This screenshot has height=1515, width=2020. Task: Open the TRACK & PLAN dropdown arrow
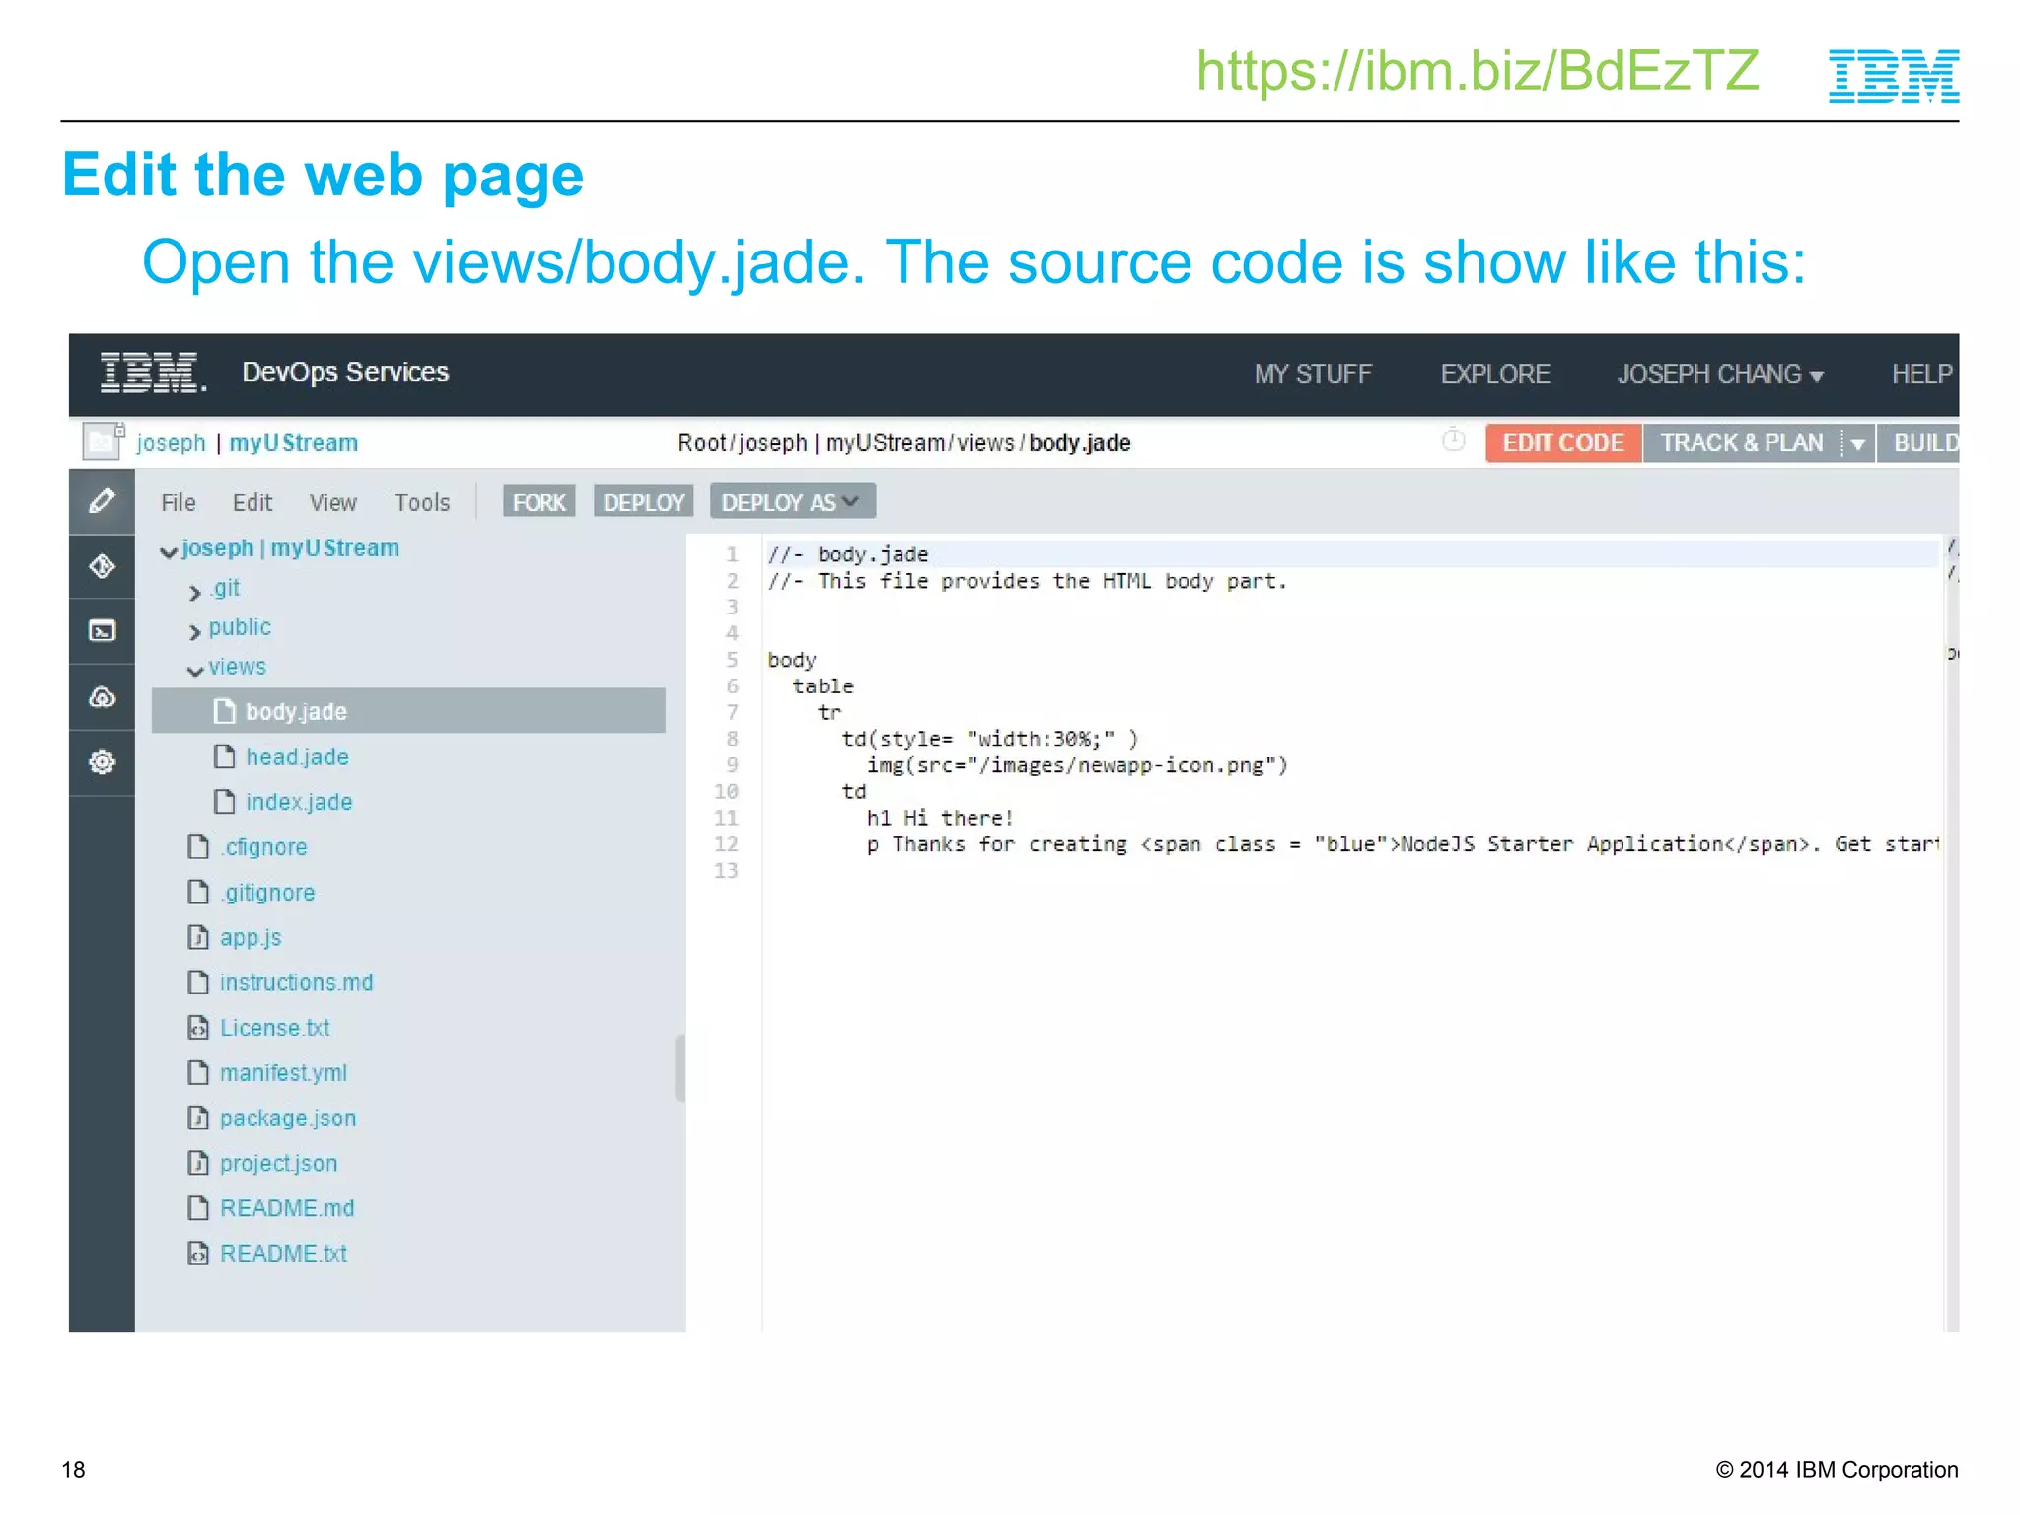click(1857, 443)
